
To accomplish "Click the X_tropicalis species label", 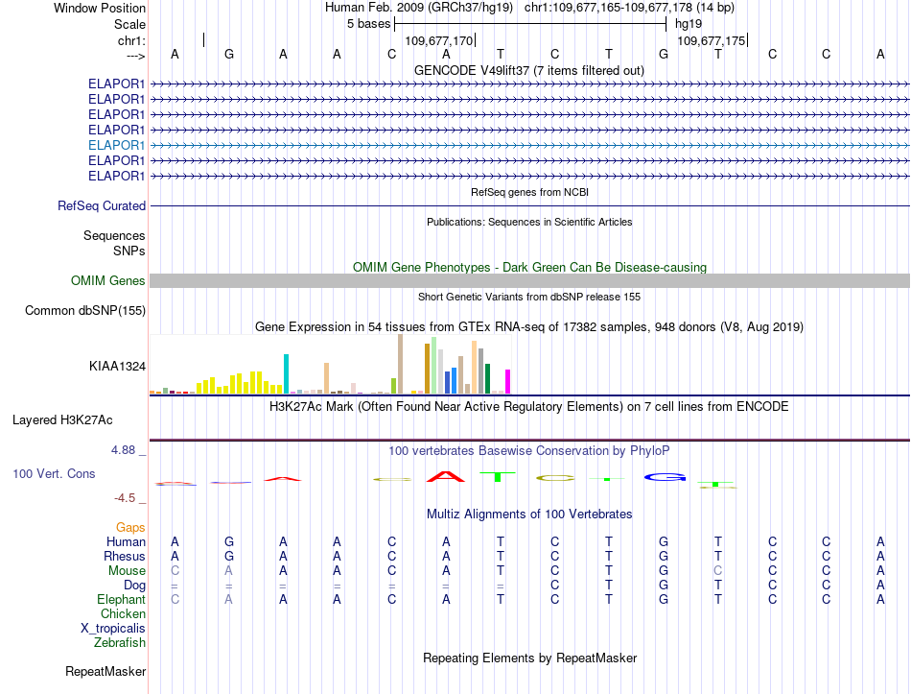I will (113, 629).
